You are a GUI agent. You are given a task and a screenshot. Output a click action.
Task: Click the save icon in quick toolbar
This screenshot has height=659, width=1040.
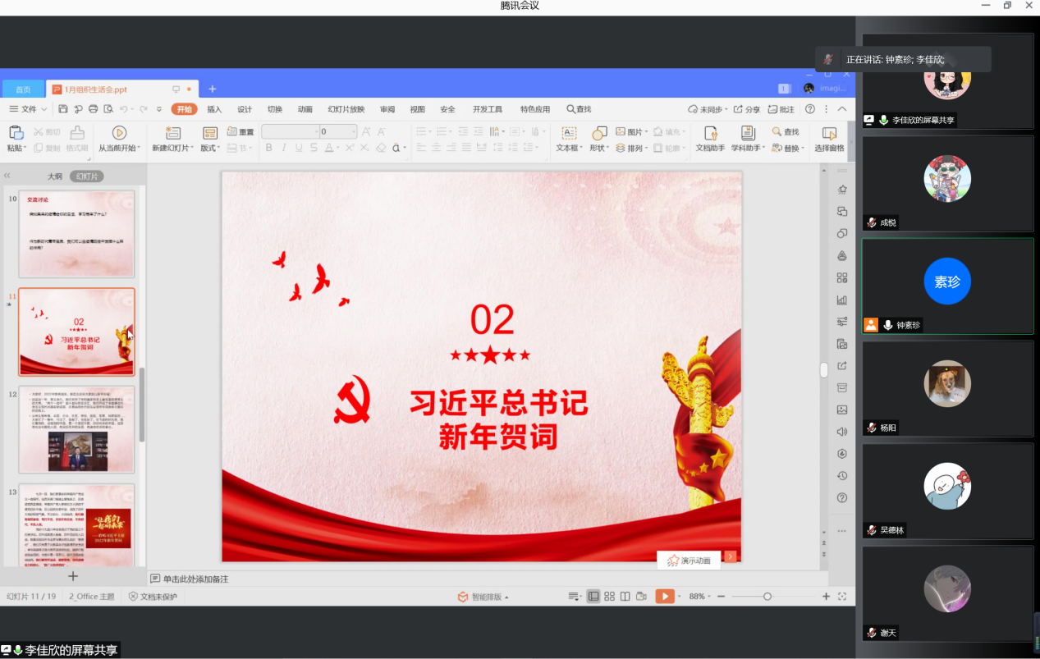(x=63, y=109)
